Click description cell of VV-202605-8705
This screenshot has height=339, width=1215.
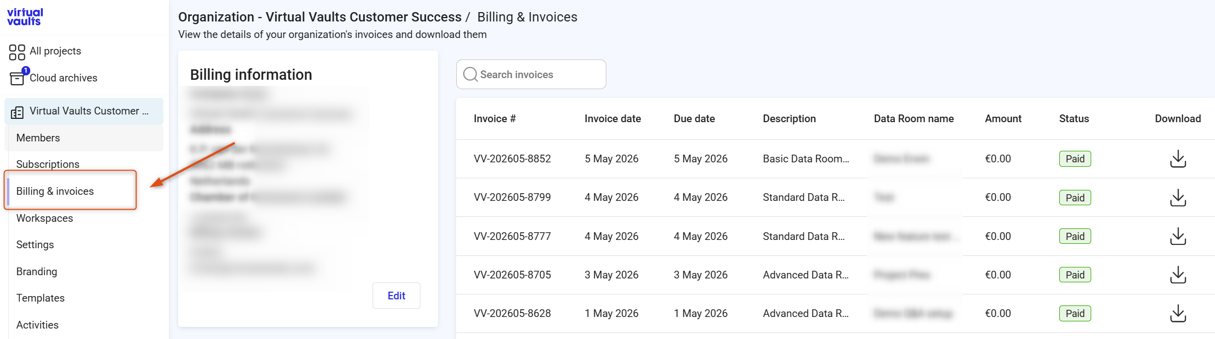pyautogui.click(x=806, y=275)
